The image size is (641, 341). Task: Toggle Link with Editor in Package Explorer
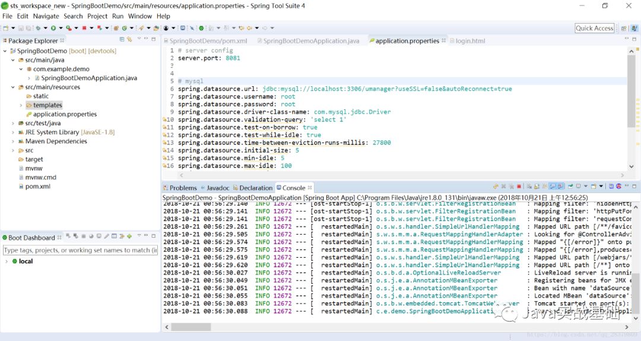[129, 40]
